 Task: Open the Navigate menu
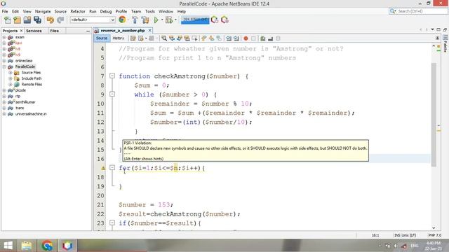[x=43, y=11]
